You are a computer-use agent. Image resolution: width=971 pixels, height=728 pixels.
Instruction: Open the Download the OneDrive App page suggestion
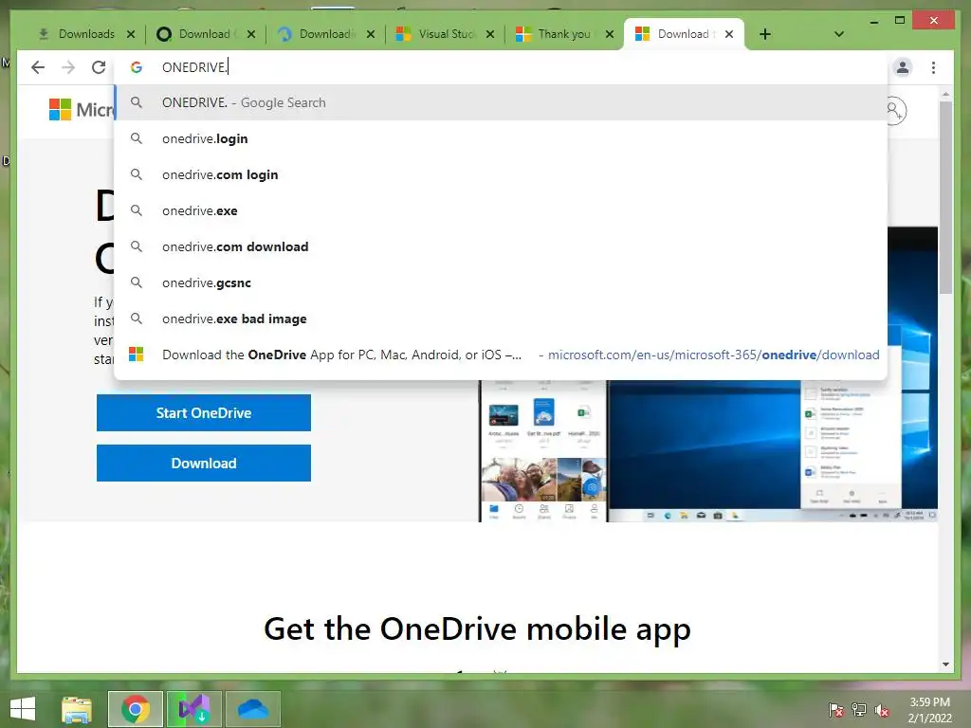(501, 355)
